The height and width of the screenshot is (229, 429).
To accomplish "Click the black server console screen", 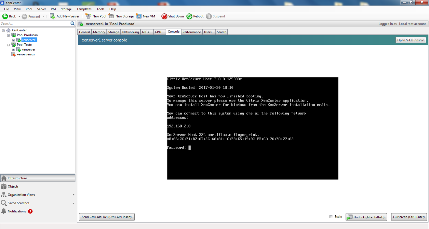I will 253,128.
